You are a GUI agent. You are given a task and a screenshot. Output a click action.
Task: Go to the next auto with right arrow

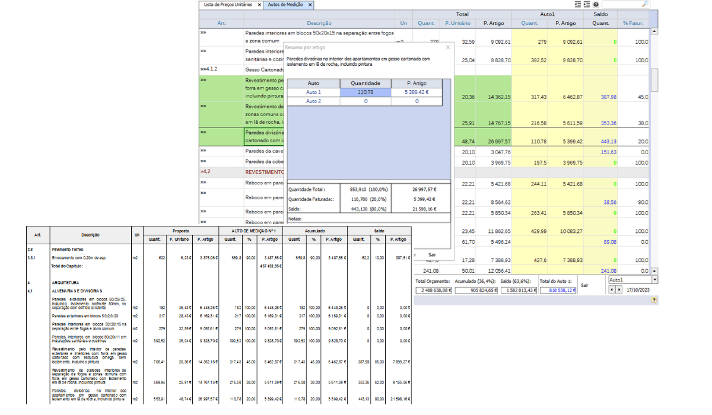point(619,289)
